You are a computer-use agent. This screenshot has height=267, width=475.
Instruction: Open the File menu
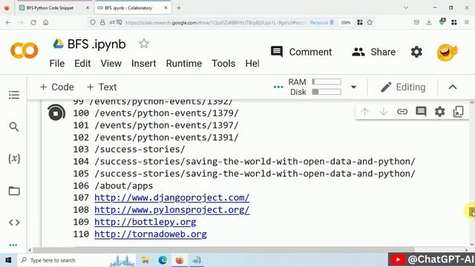click(x=57, y=64)
